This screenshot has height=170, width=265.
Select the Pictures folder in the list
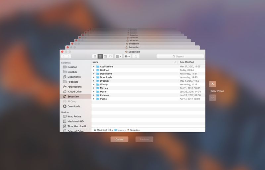point(148,95)
